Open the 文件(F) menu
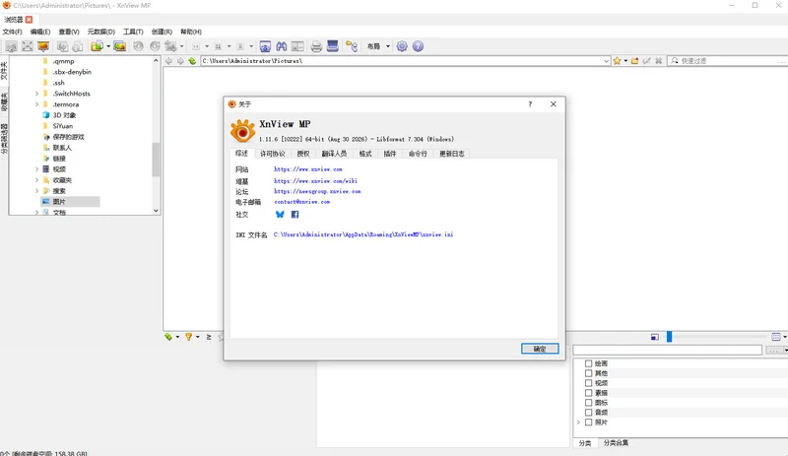The height and width of the screenshot is (456, 788). (x=12, y=32)
